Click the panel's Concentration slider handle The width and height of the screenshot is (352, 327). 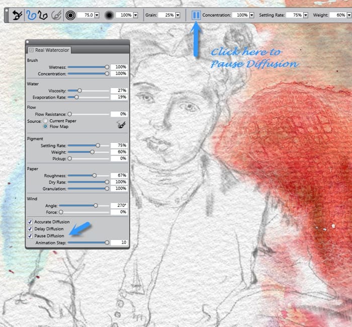pos(107,73)
